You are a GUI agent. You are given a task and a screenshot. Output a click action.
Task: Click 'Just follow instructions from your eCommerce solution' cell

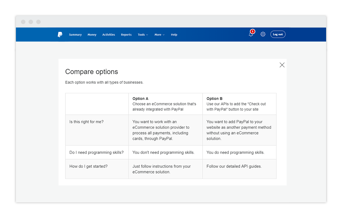(165, 169)
